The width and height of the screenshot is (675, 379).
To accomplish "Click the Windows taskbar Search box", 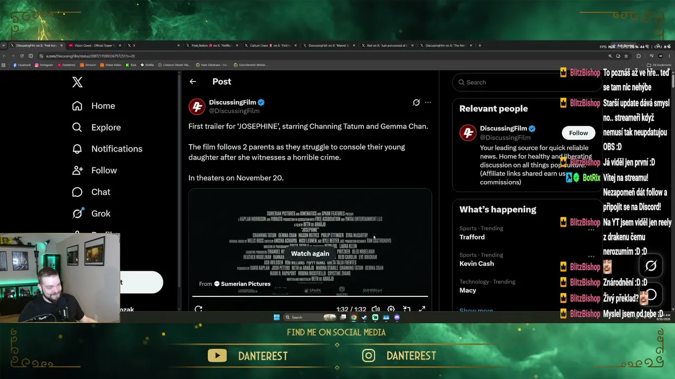I will tap(310, 317).
